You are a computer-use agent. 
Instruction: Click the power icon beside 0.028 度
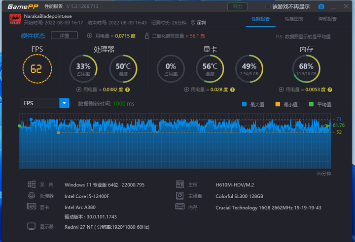(186, 90)
